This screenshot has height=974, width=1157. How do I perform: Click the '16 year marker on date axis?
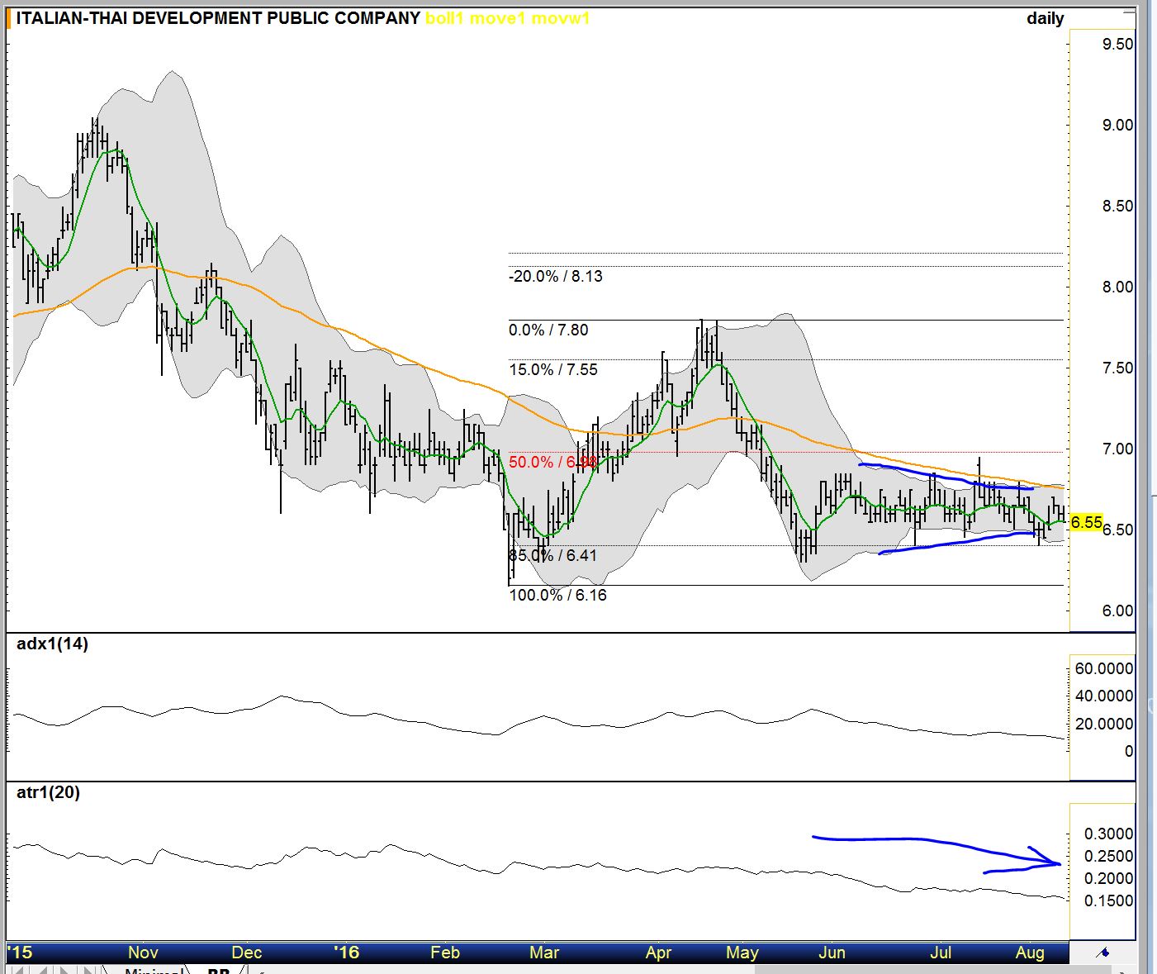347,953
